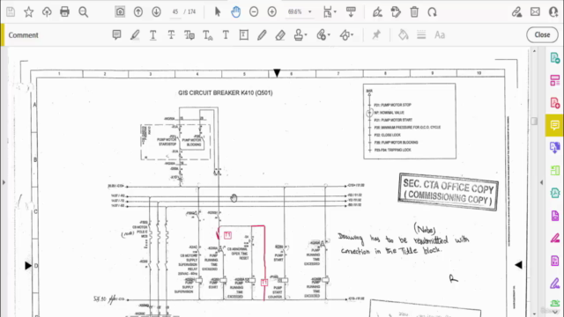Go to the previous page
This screenshot has height=317, width=564.
(x=138, y=11)
